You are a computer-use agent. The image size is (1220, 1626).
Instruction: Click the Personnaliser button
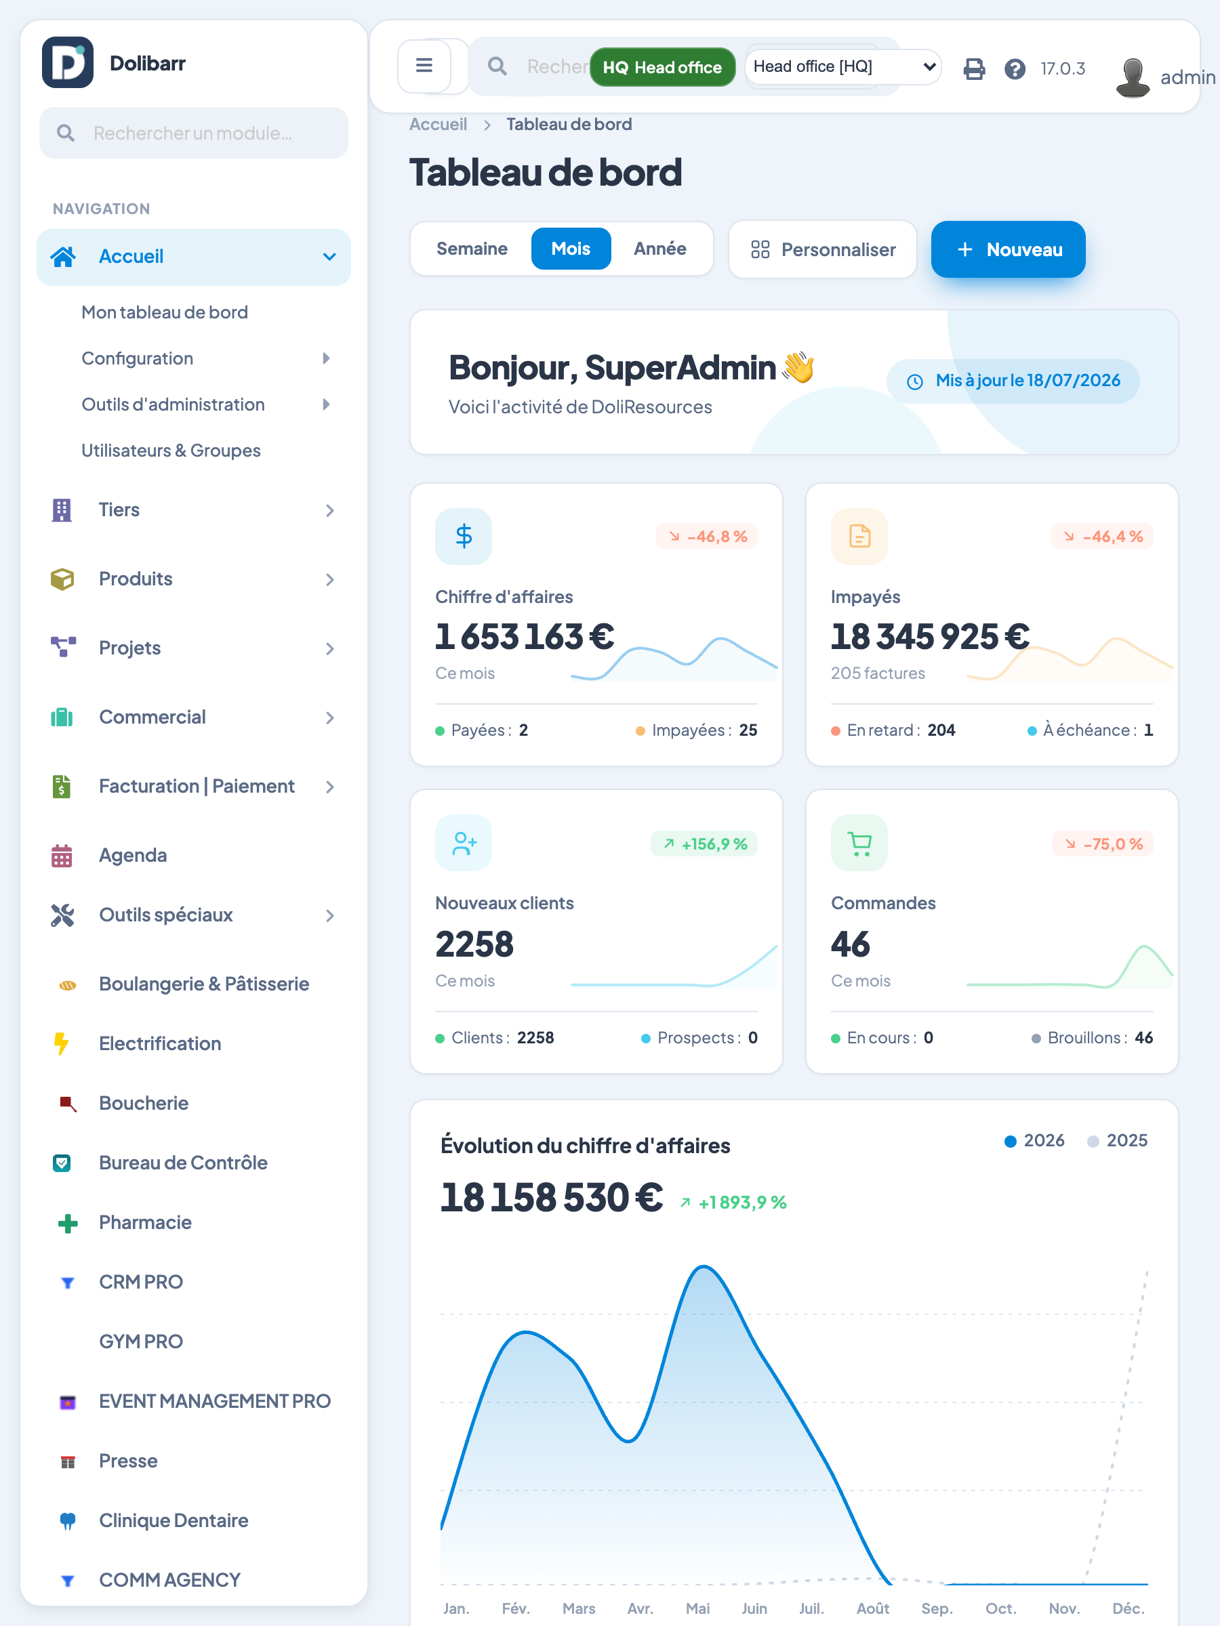[x=823, y=250]
